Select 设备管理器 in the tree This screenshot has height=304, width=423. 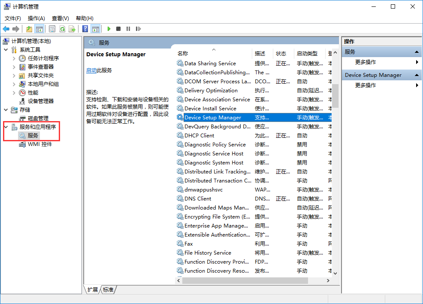pos(41,101)
